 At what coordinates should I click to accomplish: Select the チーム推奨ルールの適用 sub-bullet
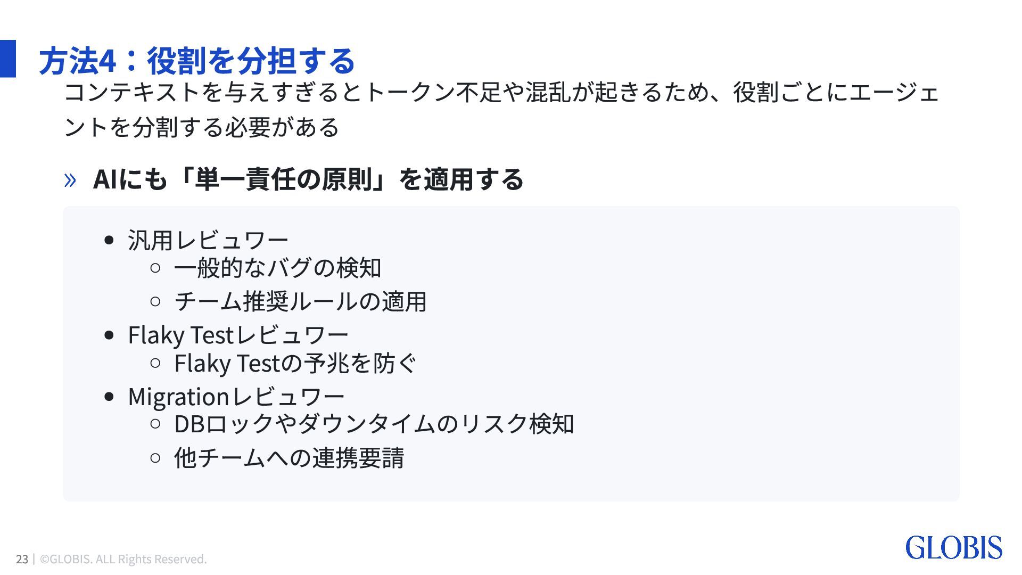coord(301,301)
